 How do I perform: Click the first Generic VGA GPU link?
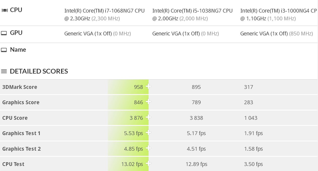click(x=88, y=34)
